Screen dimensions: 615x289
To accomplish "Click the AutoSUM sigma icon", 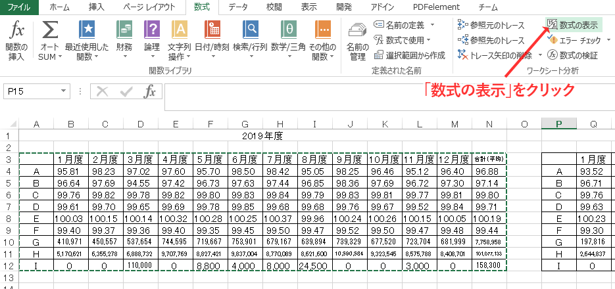I will [x=50, y=30].
